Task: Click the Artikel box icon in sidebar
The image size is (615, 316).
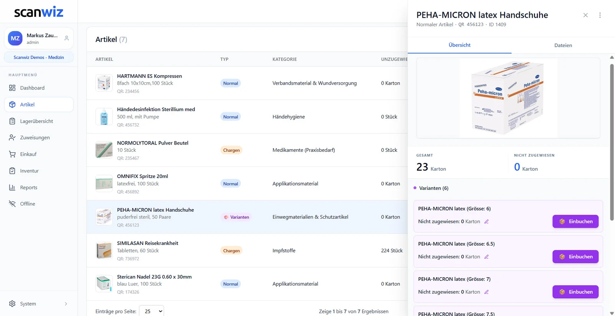Action: pos(12,105)
